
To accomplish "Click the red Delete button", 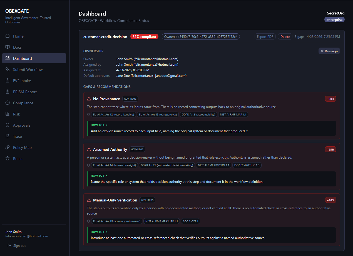I will 285,37.
